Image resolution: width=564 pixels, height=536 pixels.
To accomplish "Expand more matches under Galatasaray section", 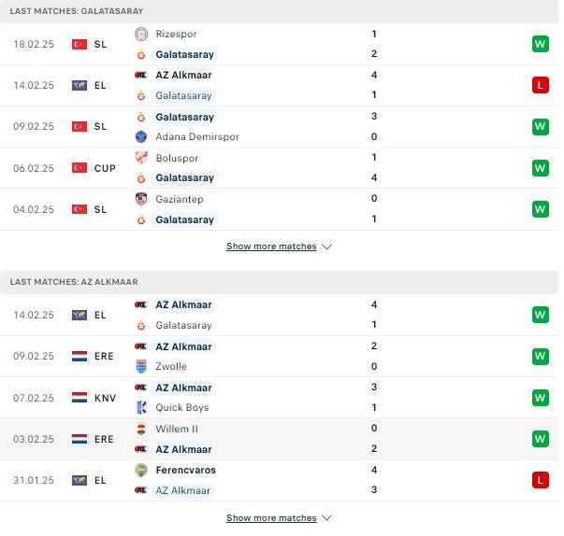I will click(271, 247).
